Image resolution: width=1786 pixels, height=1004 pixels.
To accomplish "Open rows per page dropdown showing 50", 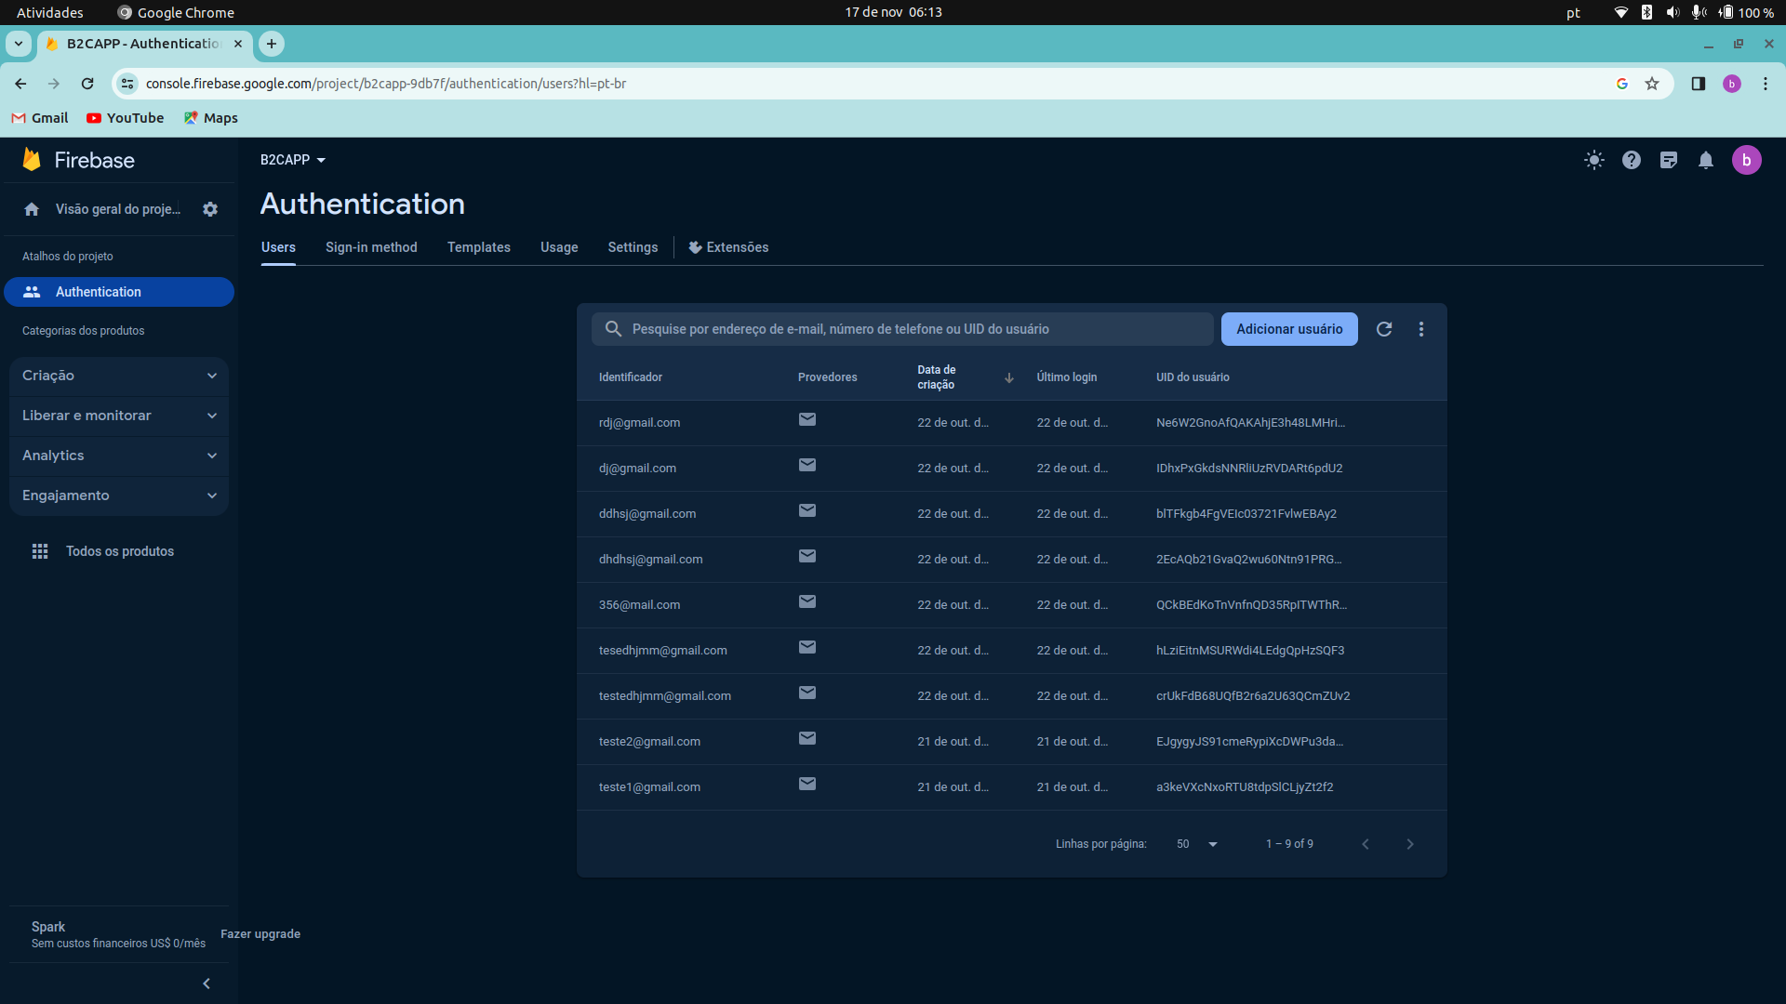I will tap(1197, 844).
